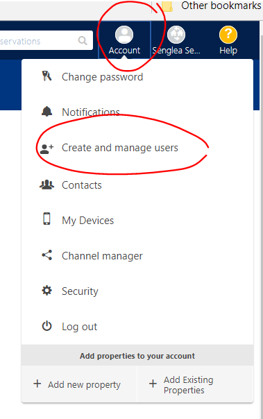This screenshot has width=263, height=419.
Task: Click the group icon next to Contacts
Action: click(46, 185)
